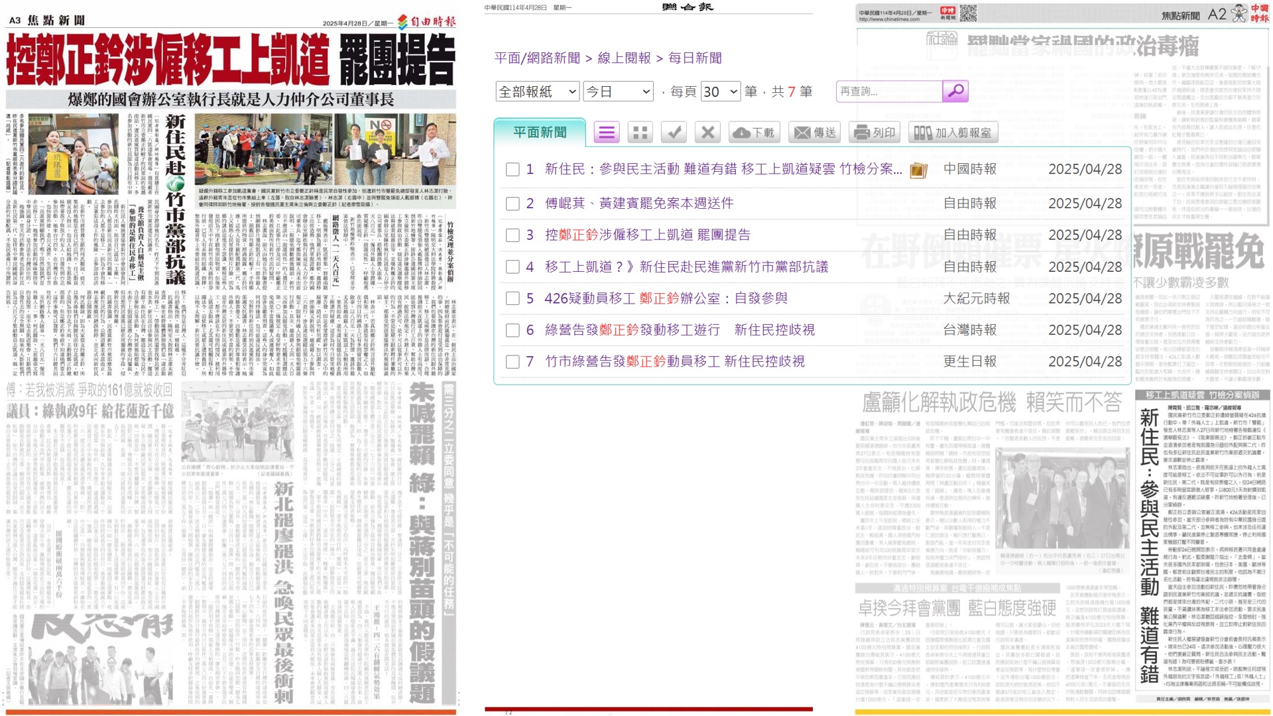The image size is (1273, 716).
Task: Click the 列印 printer button
Action: point(875,133)
